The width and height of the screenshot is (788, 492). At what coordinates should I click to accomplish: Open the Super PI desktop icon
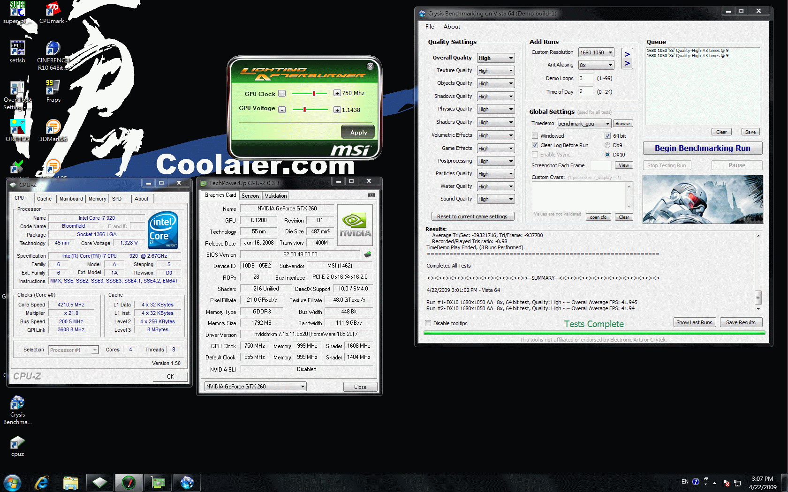tap(18, 12)
